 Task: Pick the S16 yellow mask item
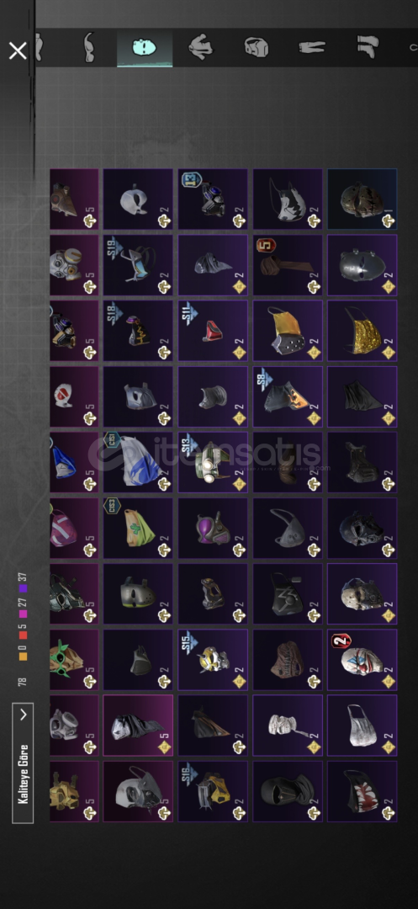pos(213,791)
